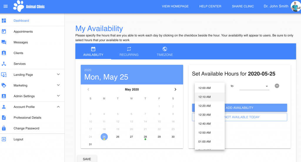This screenshot has width=301, height=162.
Task: Click the Save button
Action: pos(87,159)
